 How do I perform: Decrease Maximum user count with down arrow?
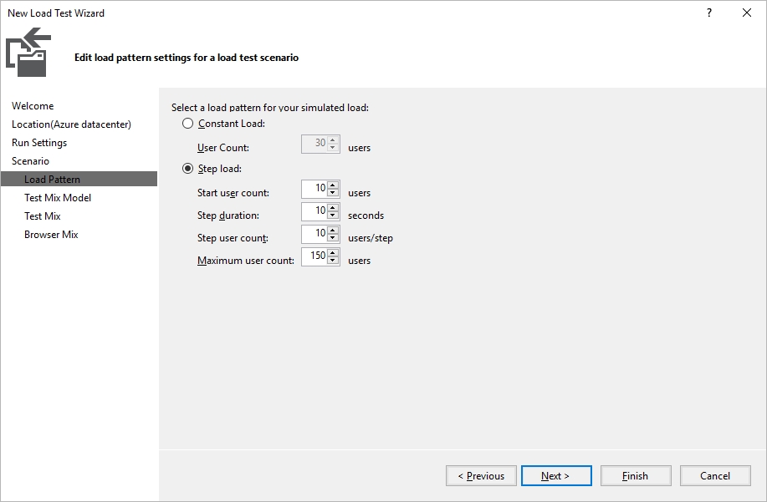coord(333,260)
